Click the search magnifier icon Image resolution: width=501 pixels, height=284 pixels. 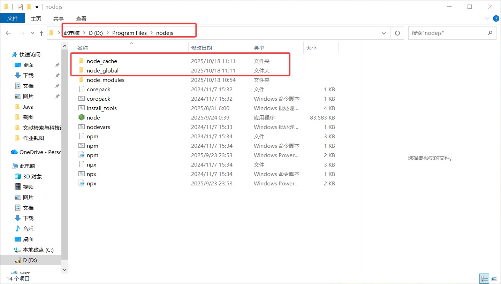[490, 33]
